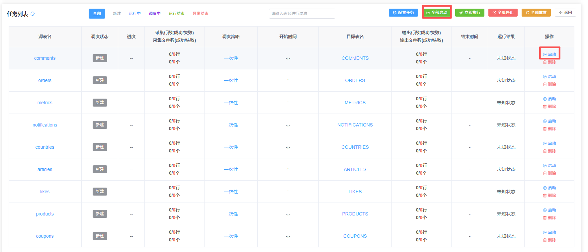Image resolution: width=588 pixels, height=252 pixels.
Task: Delete the orders task
Action: [549, 84]
